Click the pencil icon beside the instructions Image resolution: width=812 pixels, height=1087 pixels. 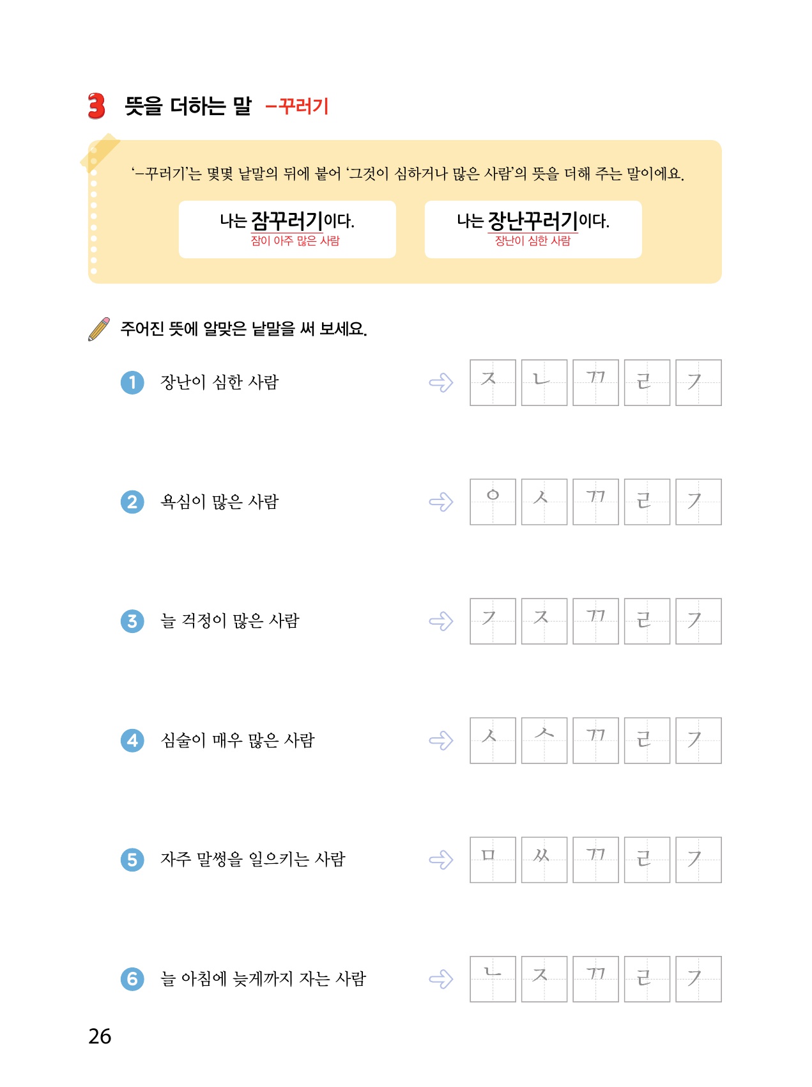[99, 329]
